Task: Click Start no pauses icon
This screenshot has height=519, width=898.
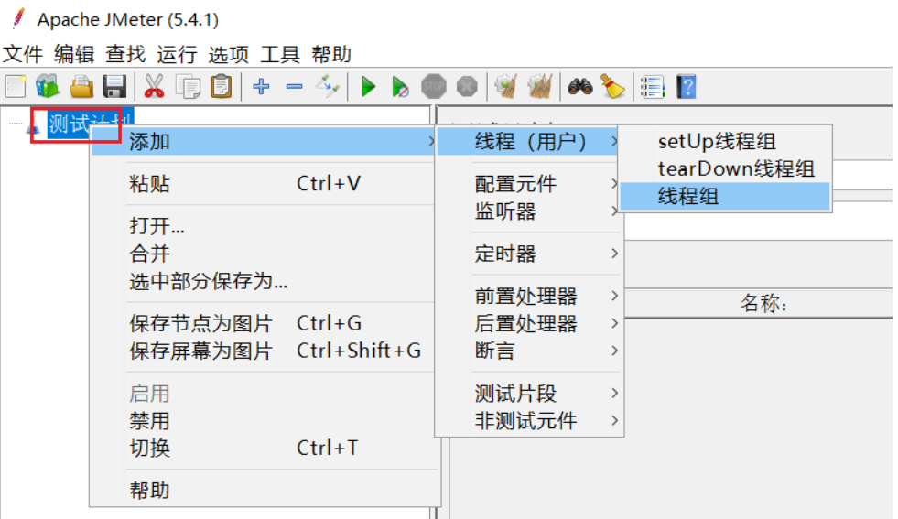Action: click(x=400, y=87)
